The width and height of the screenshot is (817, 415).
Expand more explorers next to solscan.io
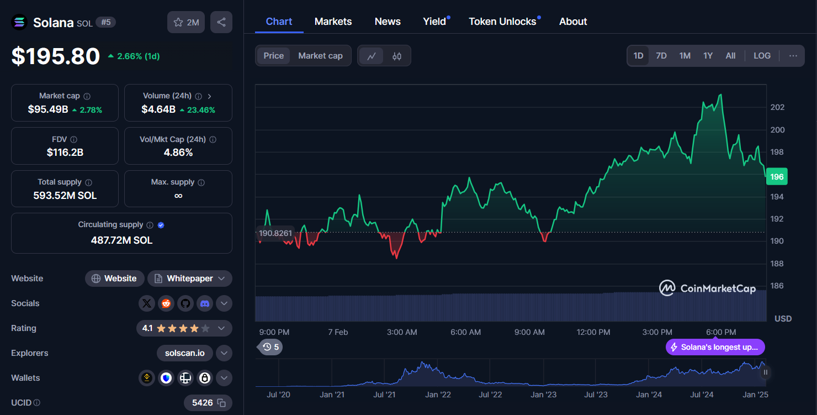(224, 353)
